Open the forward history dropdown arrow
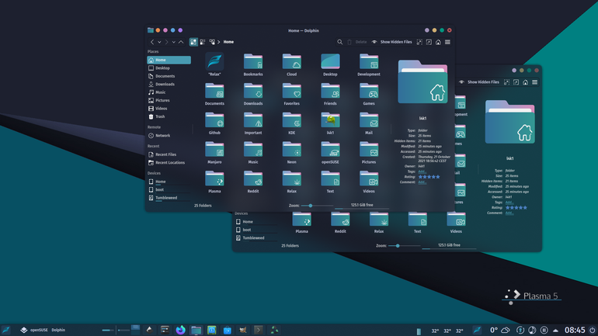Image resolution: width=598 pixels, height=336 pixels. (x=173, y=42)
